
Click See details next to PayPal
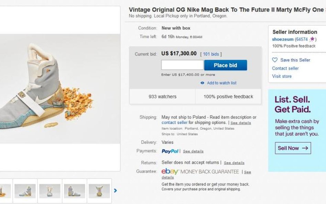[x=193, y=151]
